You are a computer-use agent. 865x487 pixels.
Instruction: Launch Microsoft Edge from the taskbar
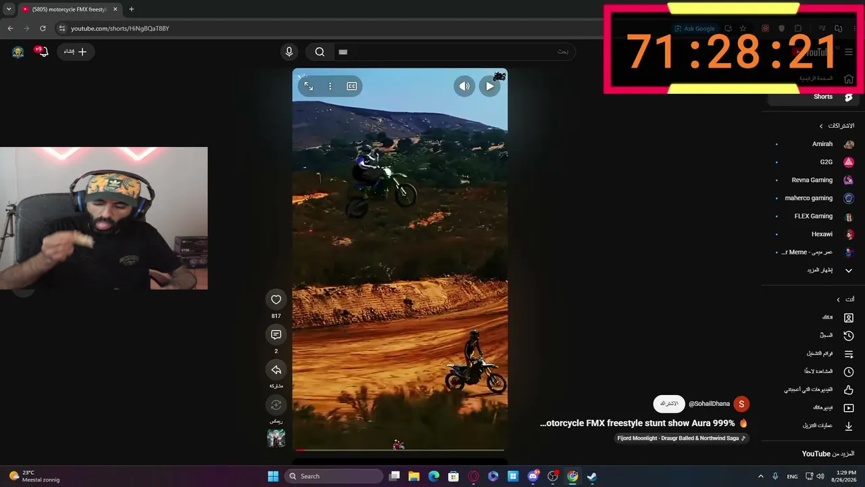coord(434,476)
